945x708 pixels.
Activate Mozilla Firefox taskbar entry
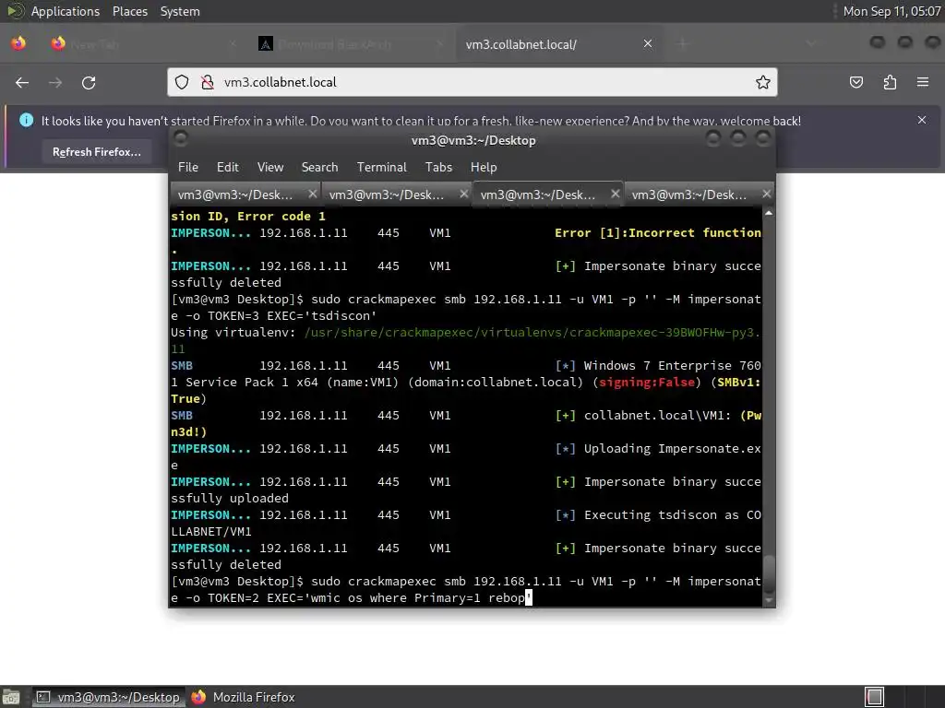click(244, 697)
